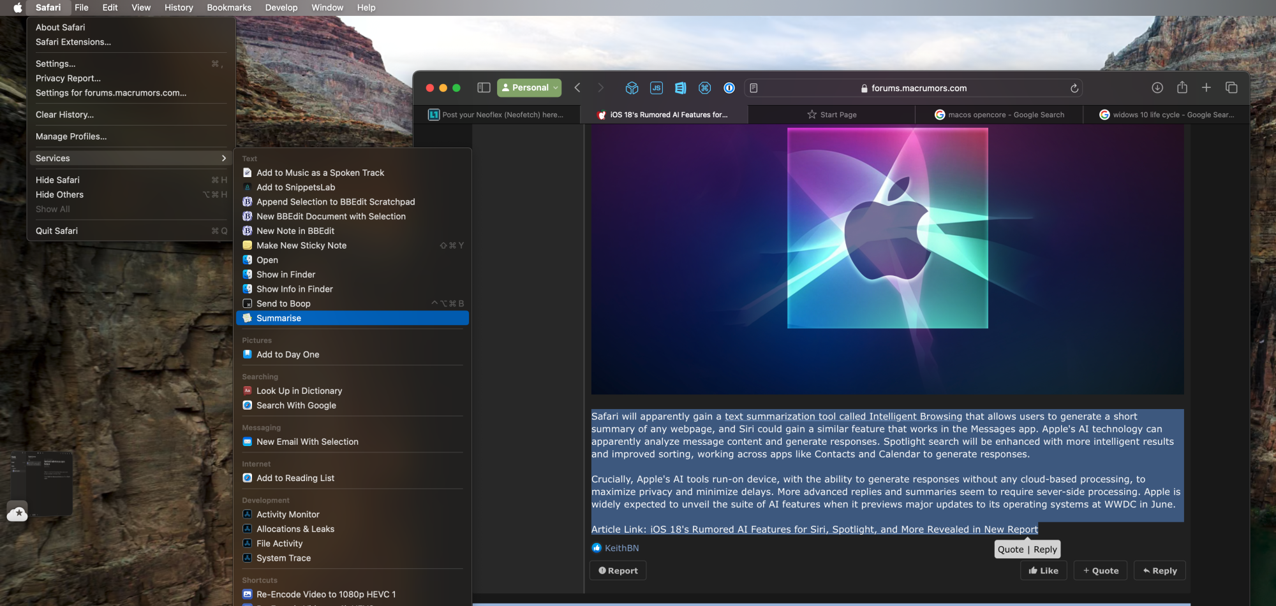Screen dimensions: 1276x606
Task: Click the command-symbol extension icon
Action: tap(705, 88)
